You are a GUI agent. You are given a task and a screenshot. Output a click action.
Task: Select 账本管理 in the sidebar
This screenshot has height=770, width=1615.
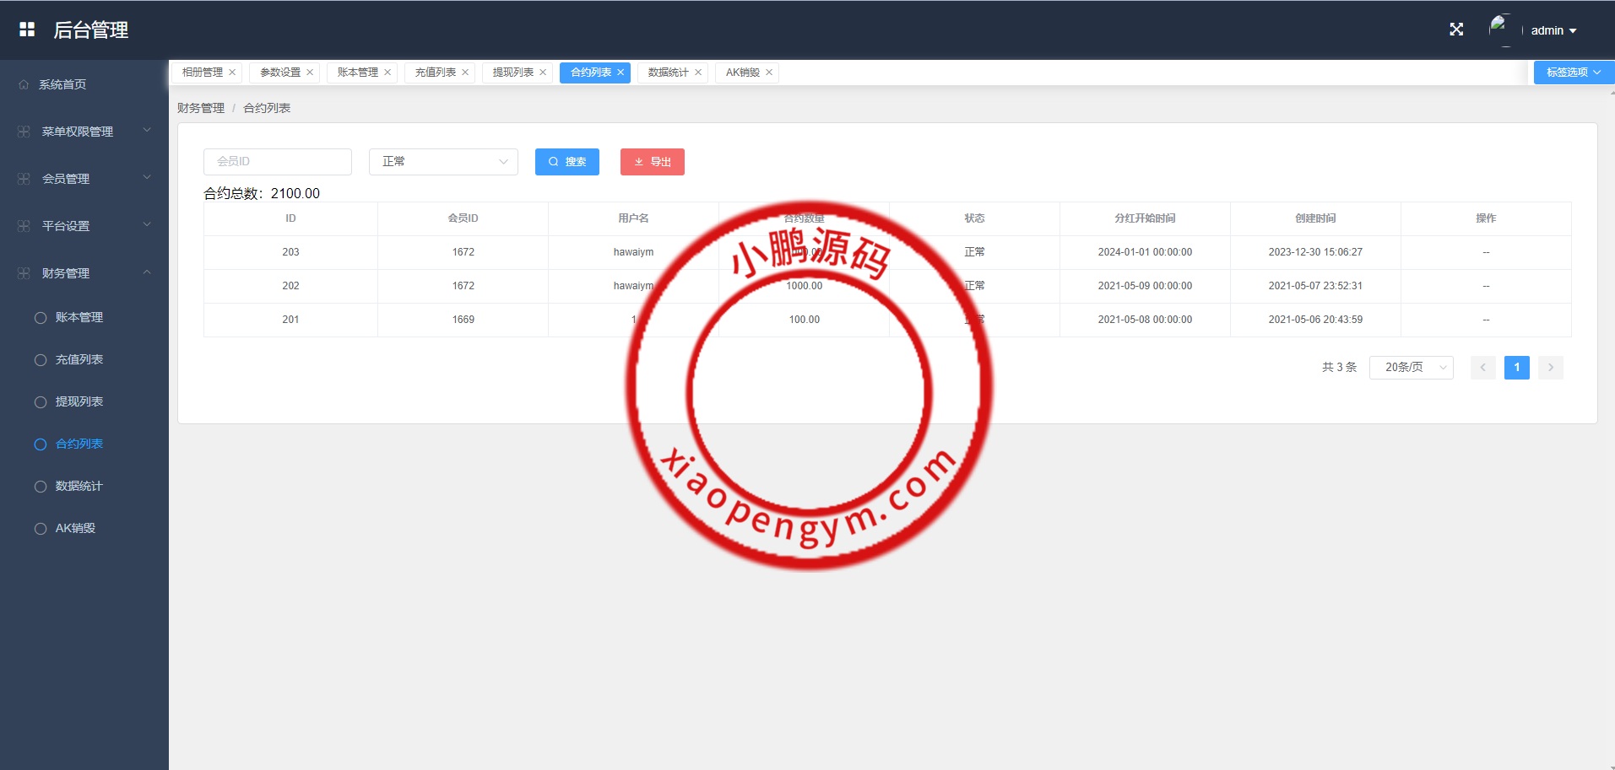[x=79, y=318]
